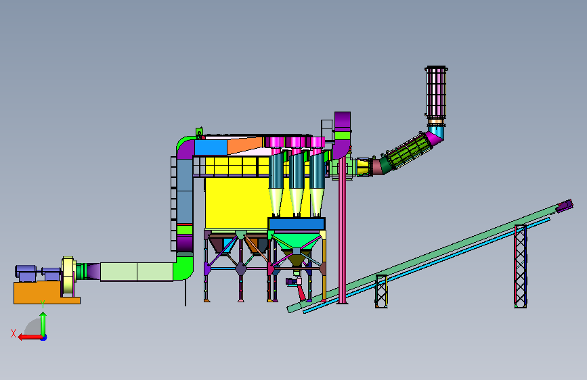Image resolution: width=587 pixels, height=380 pixels.
Task: Select the bright green lower elbow duct
Action: [x=184, y=267]
